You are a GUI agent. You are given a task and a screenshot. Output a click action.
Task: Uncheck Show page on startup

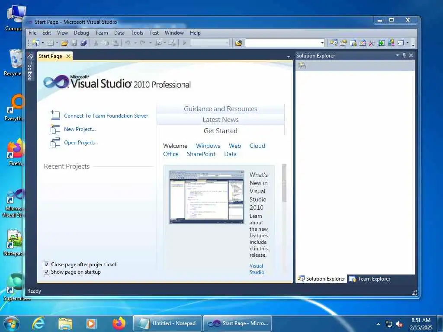(46, 272)
